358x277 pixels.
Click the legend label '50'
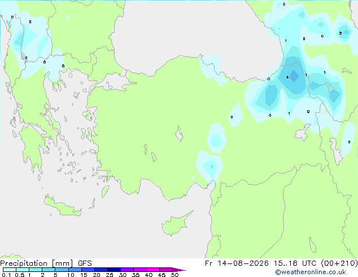point(175,275)
